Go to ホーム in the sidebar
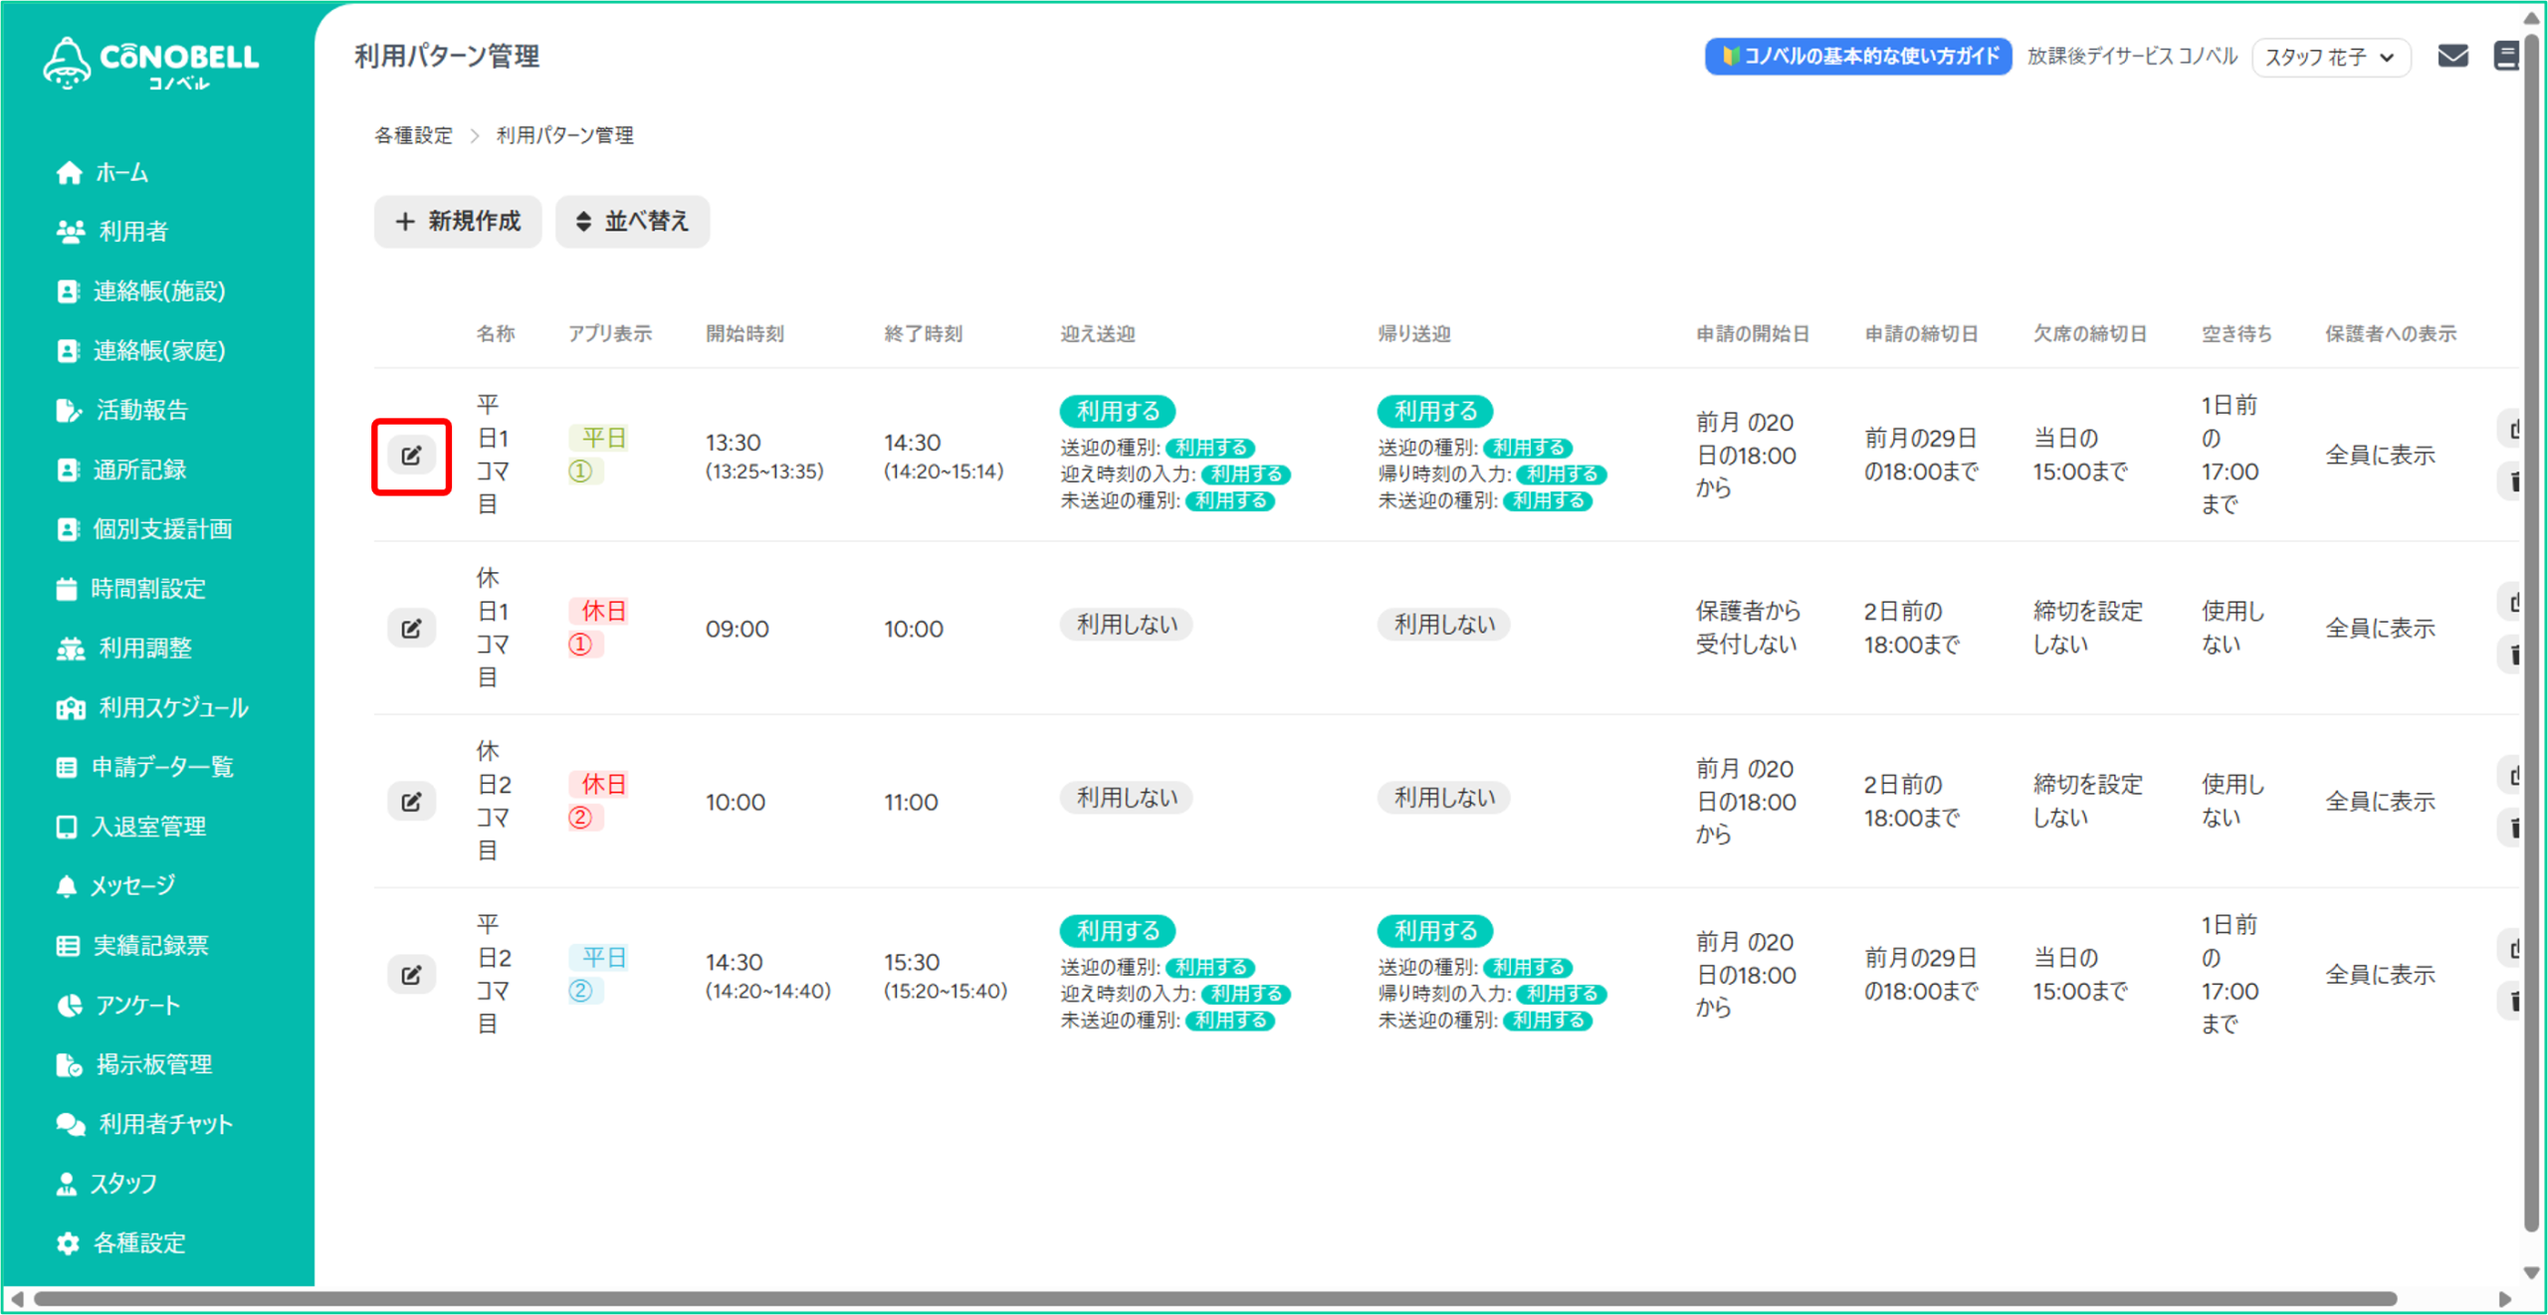 pos(121,173)
